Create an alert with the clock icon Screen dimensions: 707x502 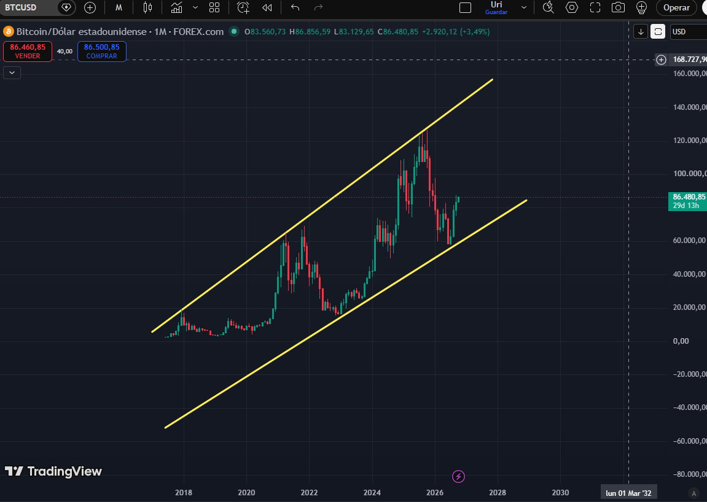pyautogui.click(x=243, y=7)
